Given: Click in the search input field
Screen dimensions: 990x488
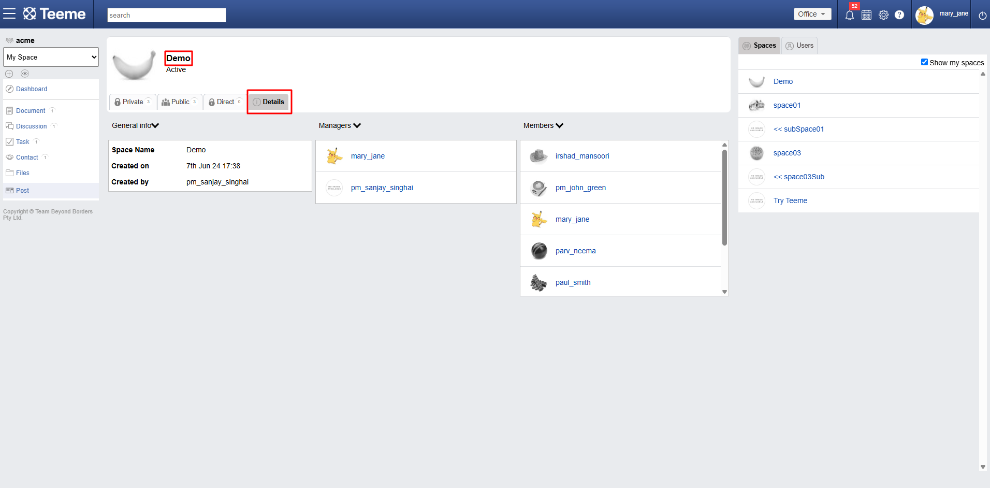Looking at the screenshot, I should click(166, 15).
